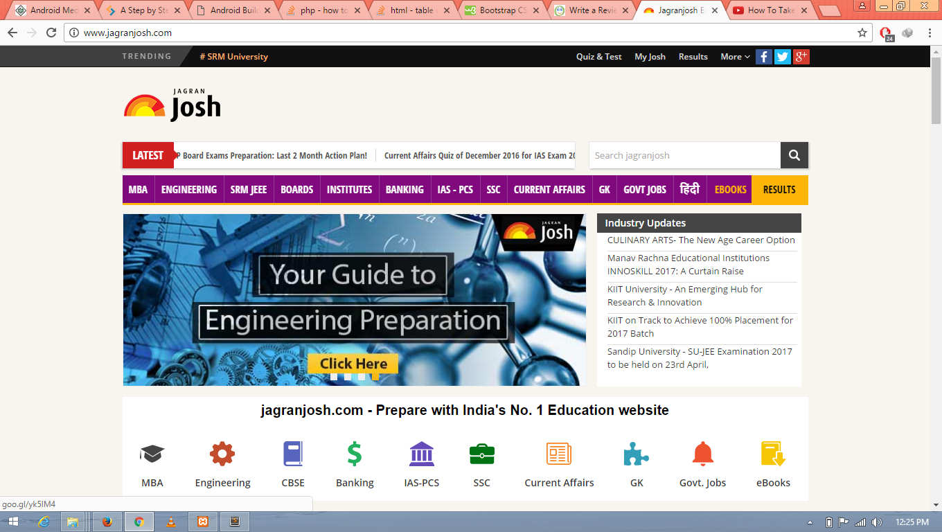Reload the page with the refresh icon

coord(51,33)
